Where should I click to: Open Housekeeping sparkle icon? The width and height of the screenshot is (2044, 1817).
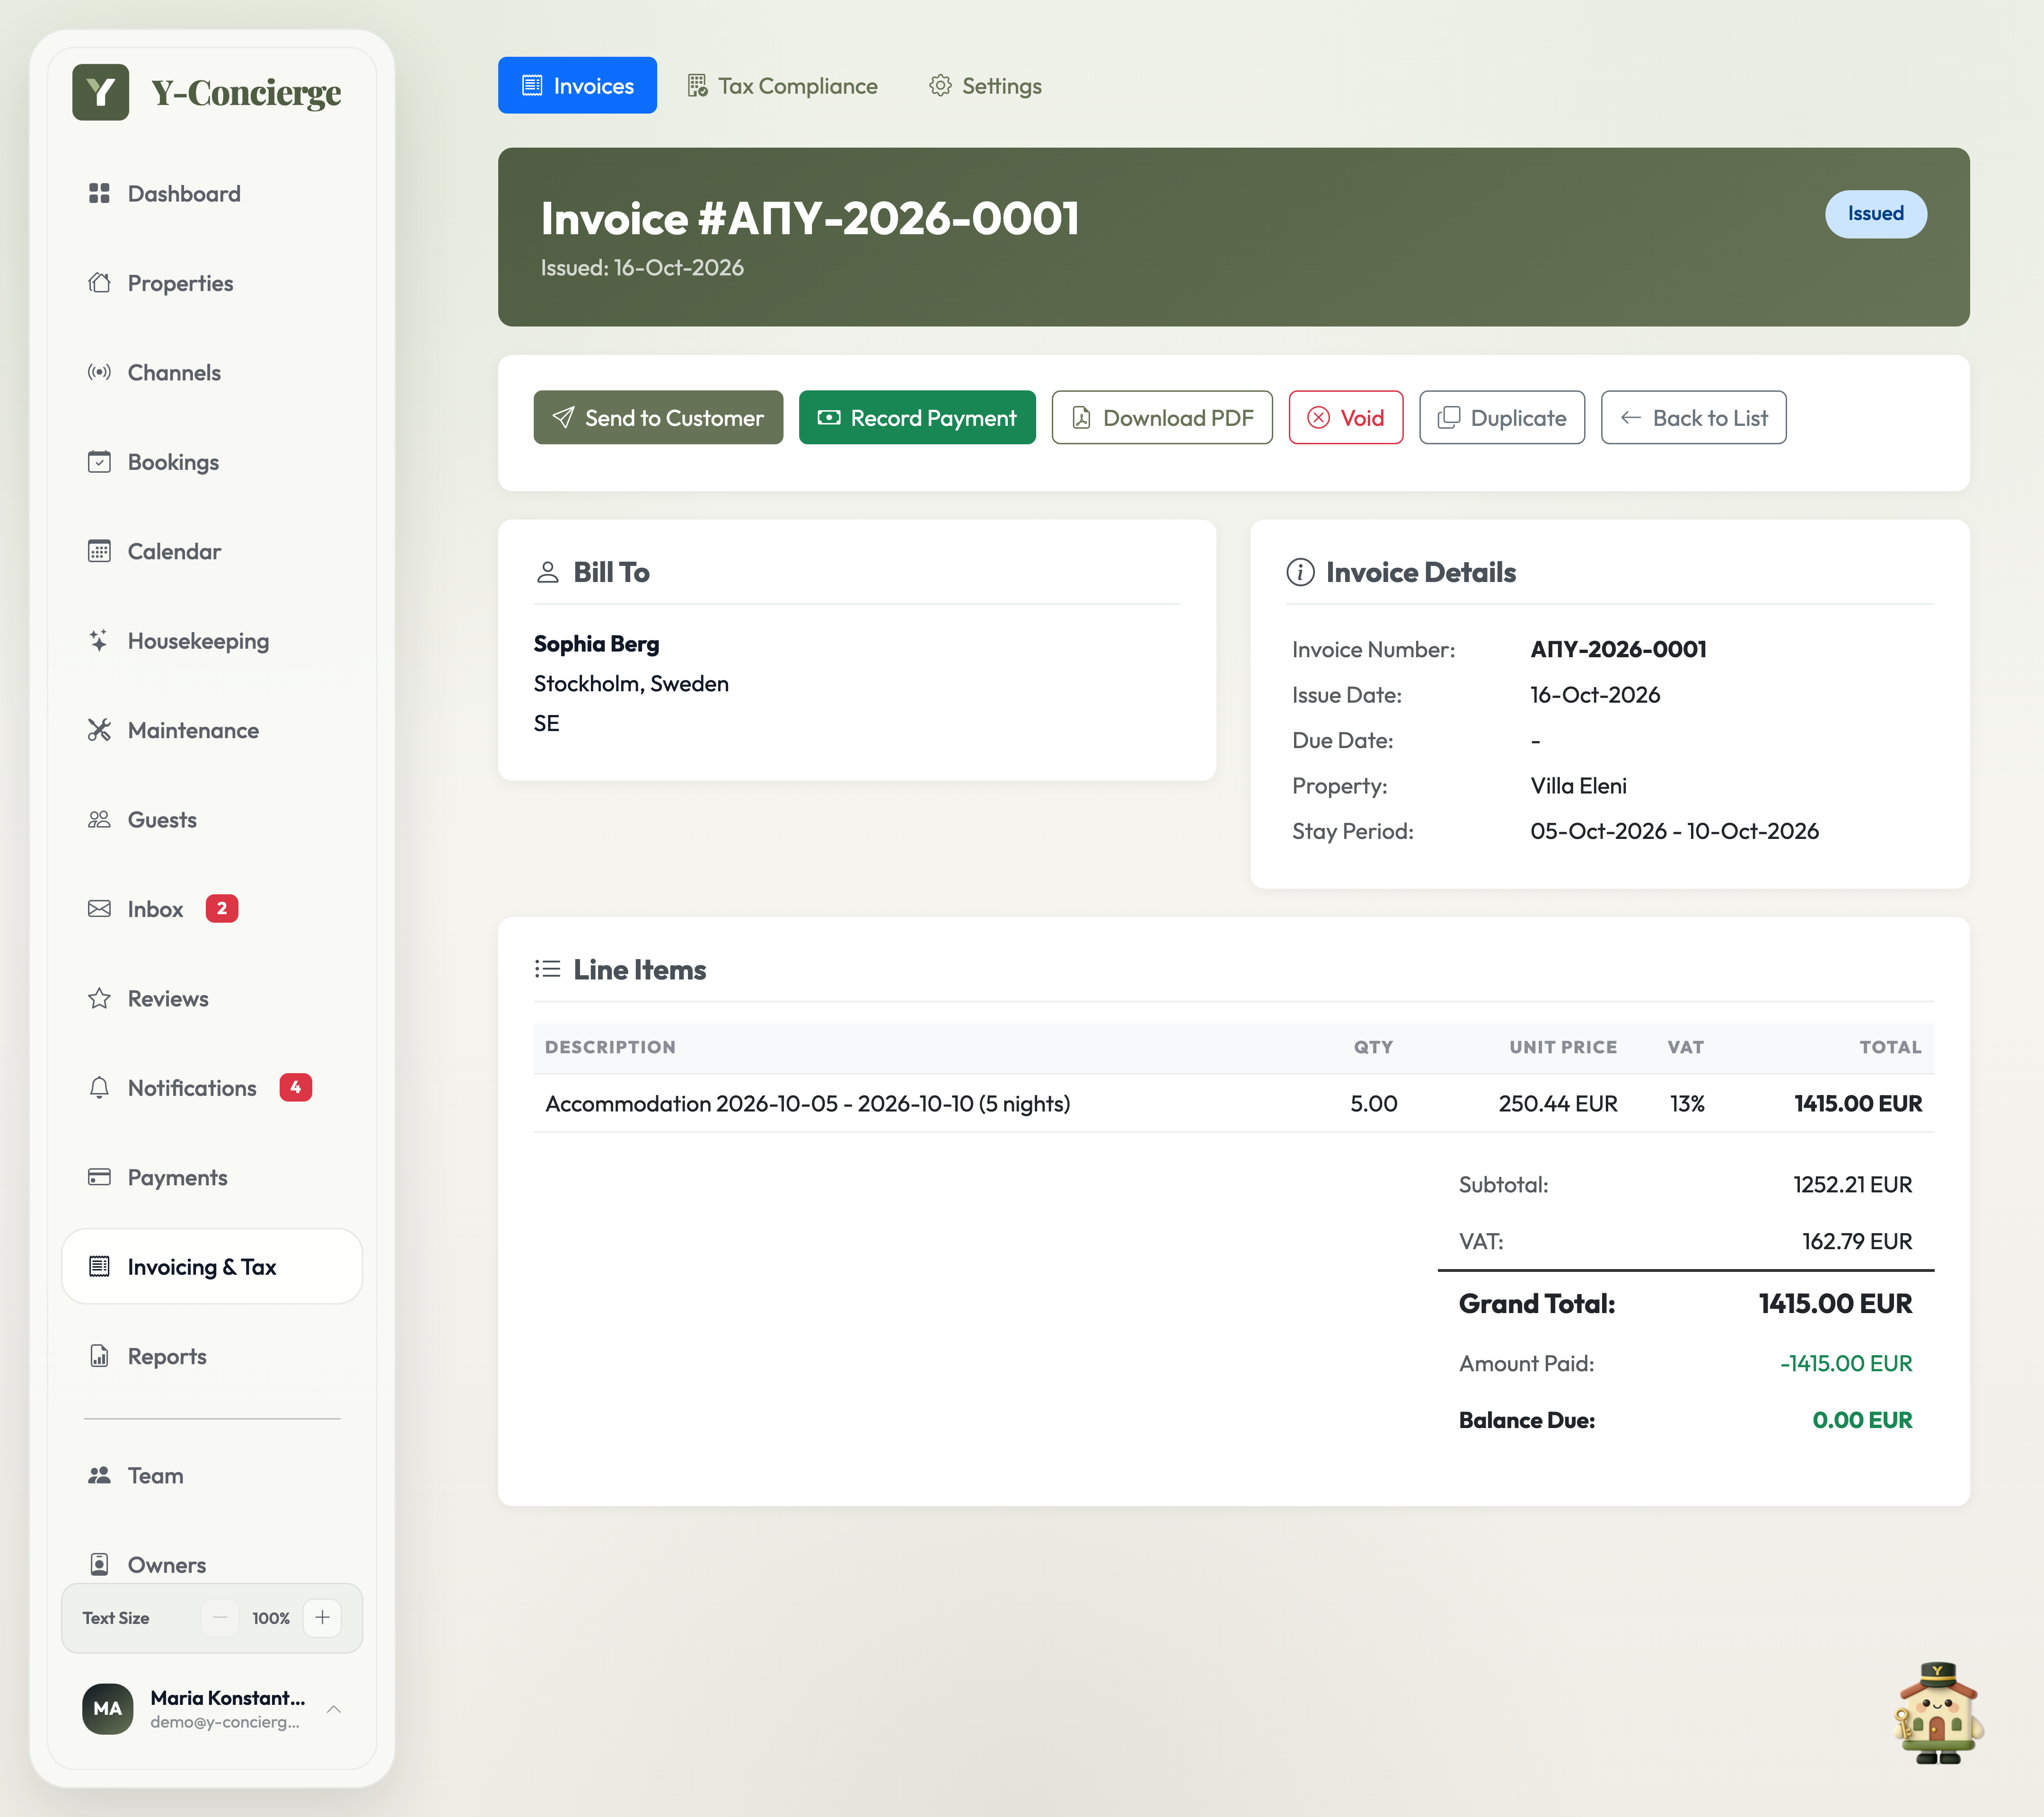pos(99,641)
